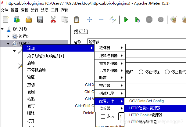The height and width of the screenshot is (127, 186).
Task: Choose 不停顿启动 in context menu
Action: [58, 70]
